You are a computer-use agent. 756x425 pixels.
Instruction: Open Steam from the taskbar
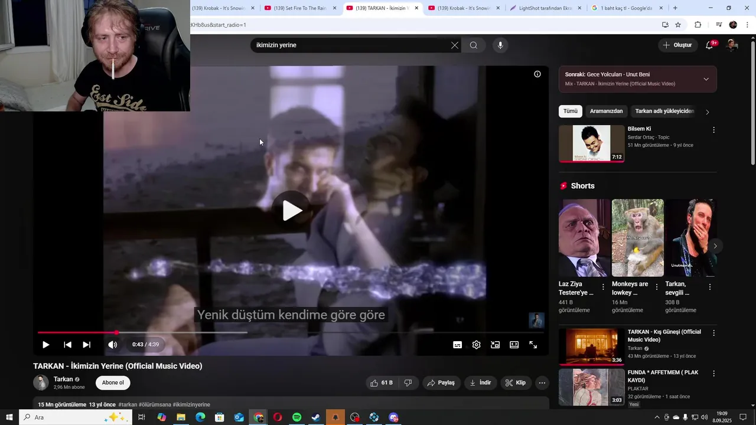coord(316,417)
